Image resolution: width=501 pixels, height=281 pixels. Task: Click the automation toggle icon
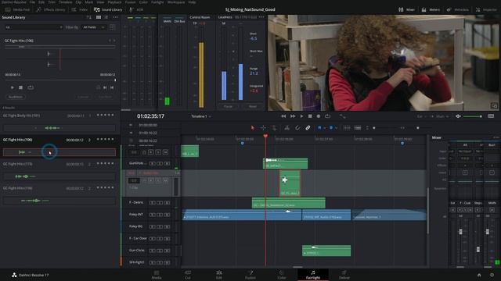343,116
